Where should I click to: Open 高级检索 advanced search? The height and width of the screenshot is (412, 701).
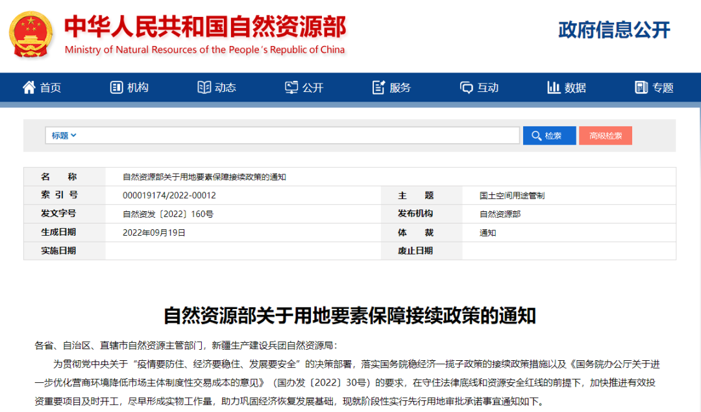tap(605, 135)
